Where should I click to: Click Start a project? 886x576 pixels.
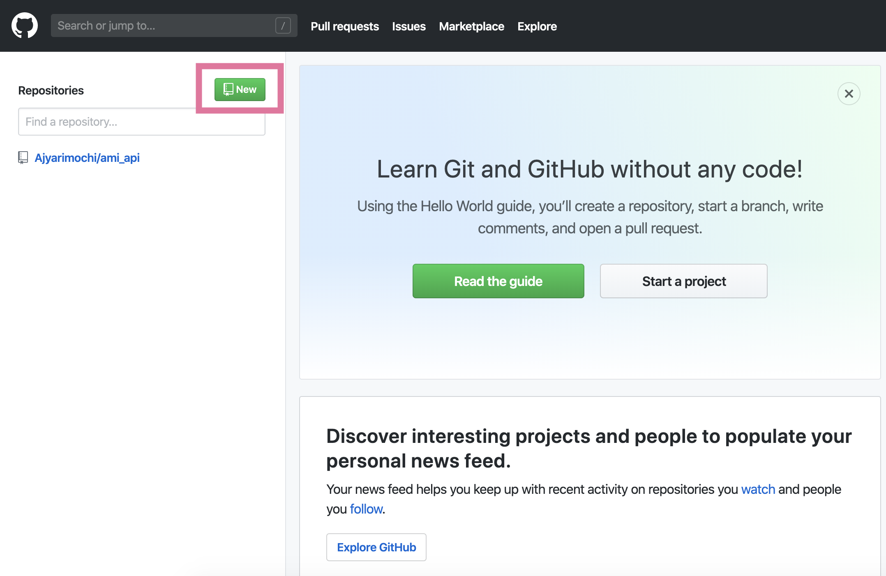pos(683,281)
